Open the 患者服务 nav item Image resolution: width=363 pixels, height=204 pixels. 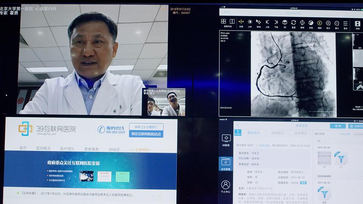click(x=92, y=149)
